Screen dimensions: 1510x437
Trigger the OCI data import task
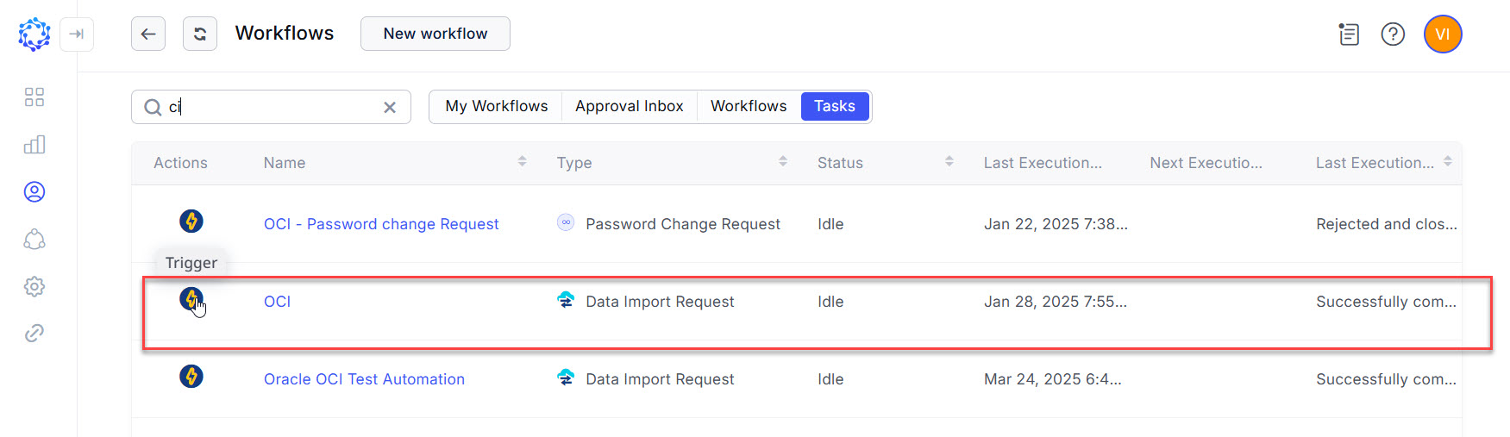(x=191, y=299)
